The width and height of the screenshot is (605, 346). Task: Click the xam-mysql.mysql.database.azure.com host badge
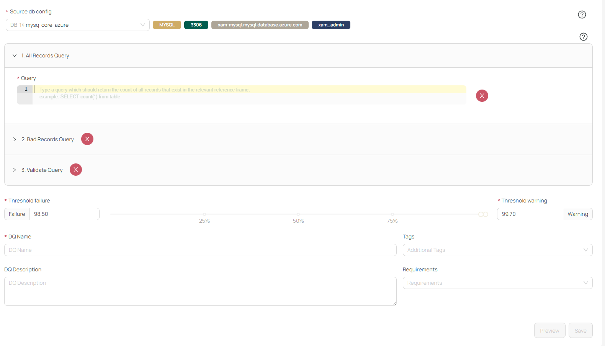tap(260, 25)
